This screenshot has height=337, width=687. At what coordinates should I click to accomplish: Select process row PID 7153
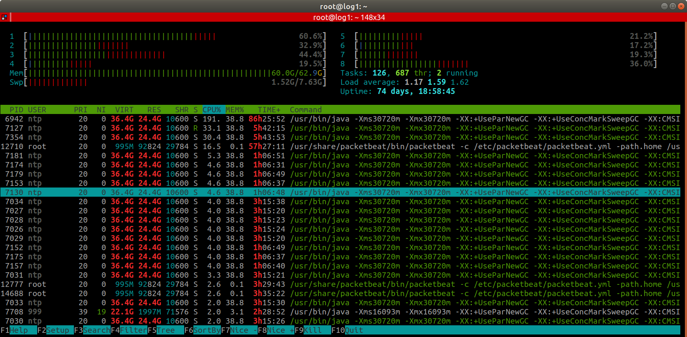click(340, 183)
